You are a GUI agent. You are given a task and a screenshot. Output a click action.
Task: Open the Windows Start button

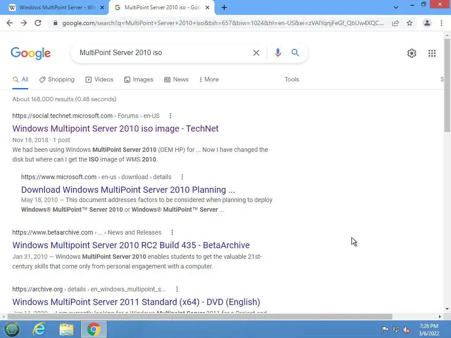click(x=12, y=329)
